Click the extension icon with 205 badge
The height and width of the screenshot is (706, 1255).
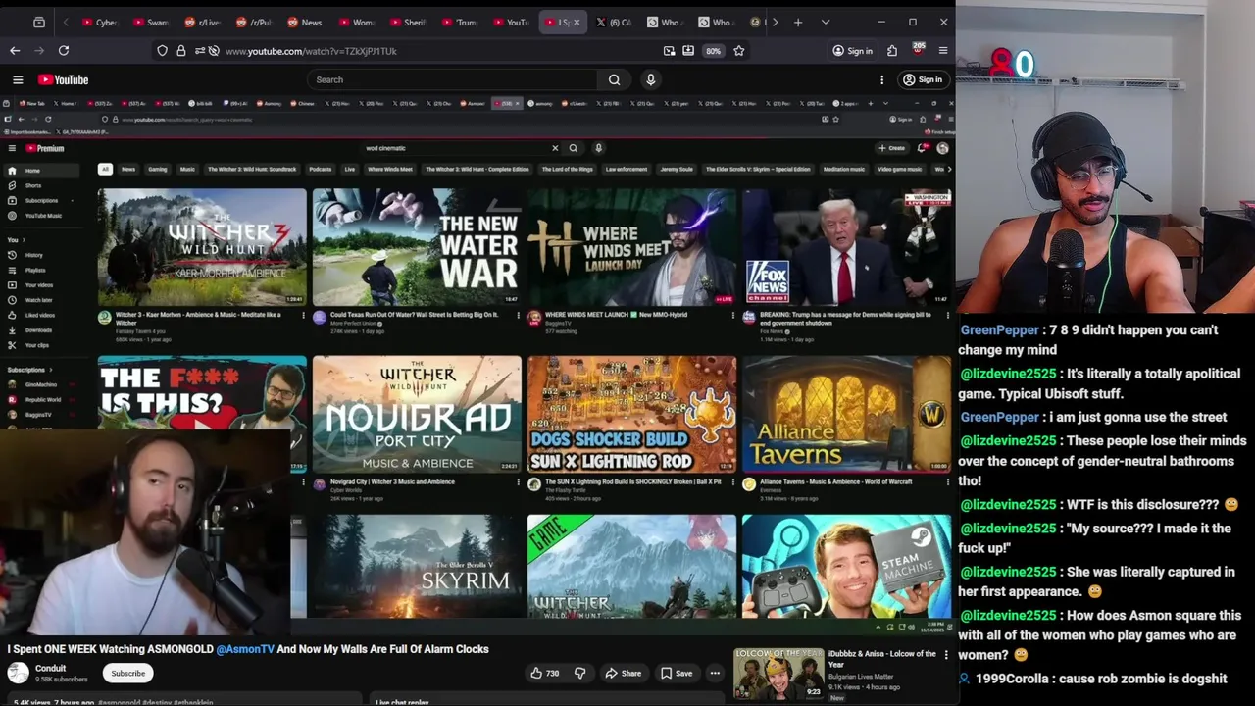tap(918, 50)
